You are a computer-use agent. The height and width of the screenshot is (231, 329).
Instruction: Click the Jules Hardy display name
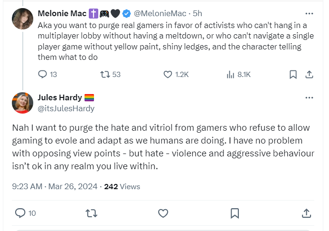(59, 98)
